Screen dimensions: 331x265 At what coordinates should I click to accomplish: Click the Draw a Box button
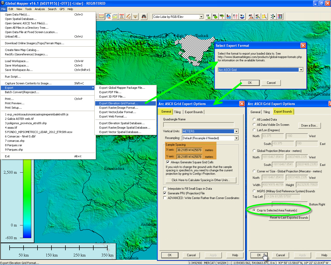click(x=310, y=126)
